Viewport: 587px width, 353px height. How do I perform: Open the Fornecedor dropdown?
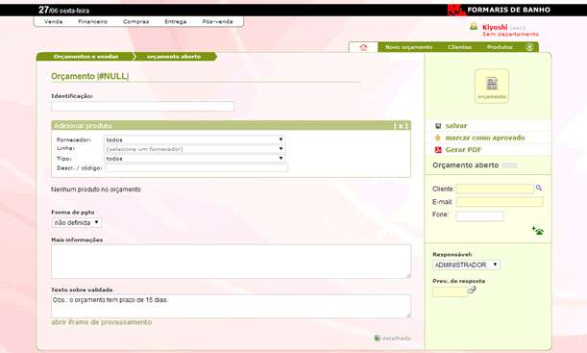click(x=194, y=139)
